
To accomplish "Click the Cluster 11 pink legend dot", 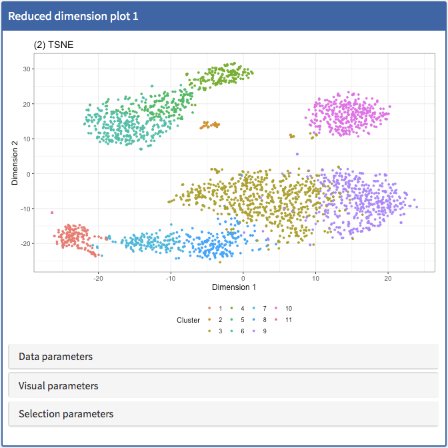I will (x=277, y=320).
